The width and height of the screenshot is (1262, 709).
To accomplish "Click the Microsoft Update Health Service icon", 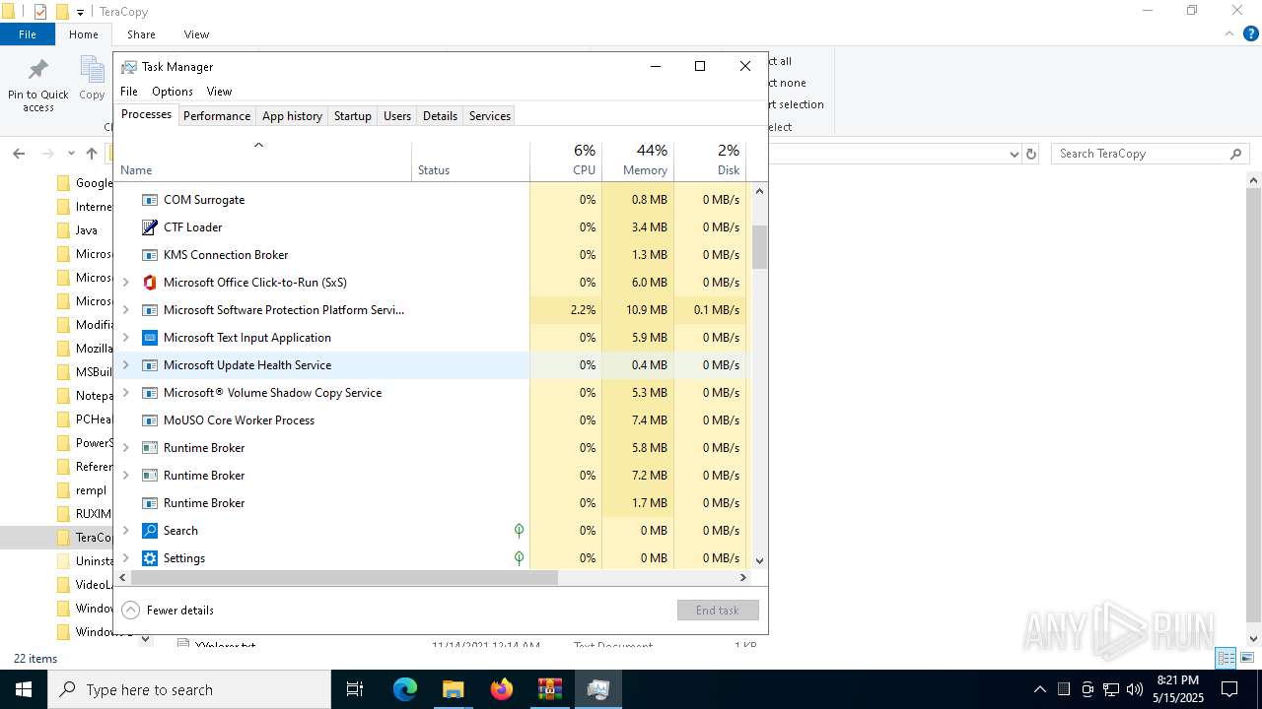I will [x=150, y=365].
